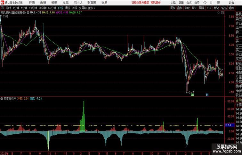Open the 选项 menu

pos(197,3)
